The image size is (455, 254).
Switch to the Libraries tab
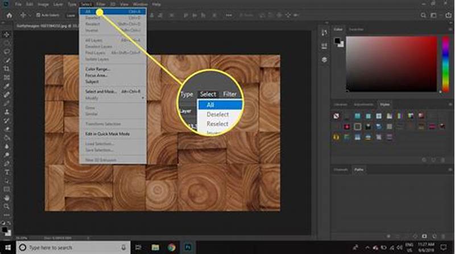(x=341, y=104)
